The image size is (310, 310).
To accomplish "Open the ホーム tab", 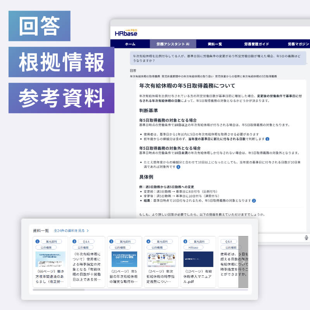I will click(x=130, y=44).
